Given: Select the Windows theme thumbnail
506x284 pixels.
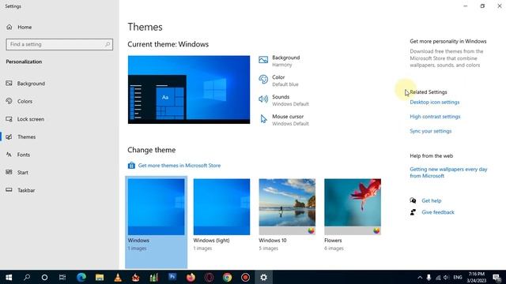Looking at the screenshot, I should [x=157, y=207].
